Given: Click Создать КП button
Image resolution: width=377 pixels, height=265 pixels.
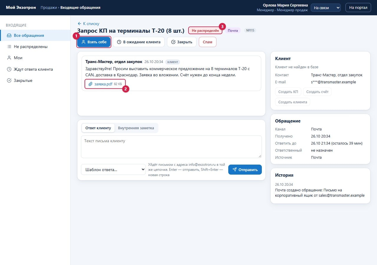Looking at the screenshot, I should (x=288, y=92).
